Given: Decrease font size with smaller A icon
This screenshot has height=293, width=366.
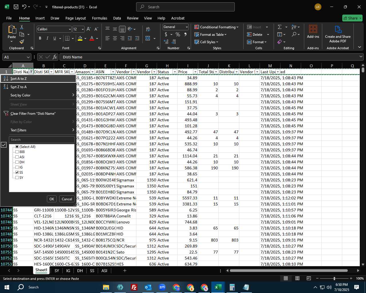Looking at the screenshot, I should [96, 29].
